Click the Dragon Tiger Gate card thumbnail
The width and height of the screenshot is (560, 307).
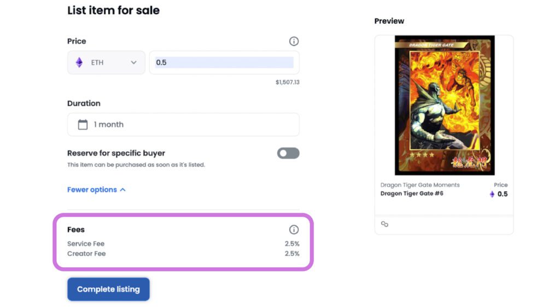pyautogui.click(x=444, y=105)
